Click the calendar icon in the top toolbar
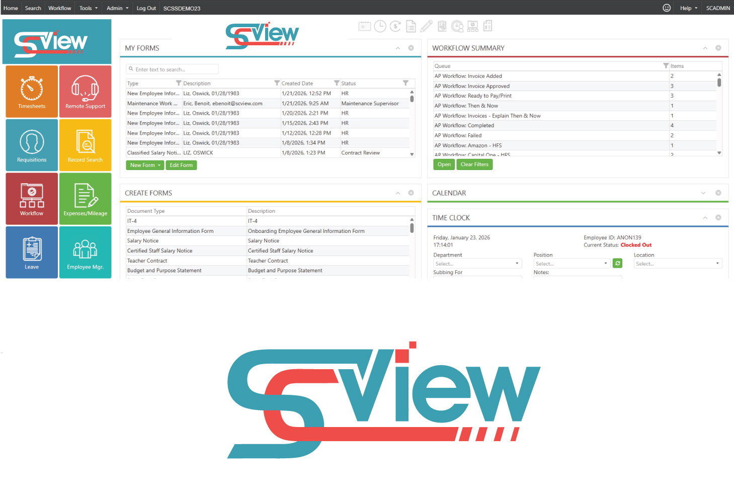Image resolution: width=734 pixels, height=503 pixels. point(365,26)
